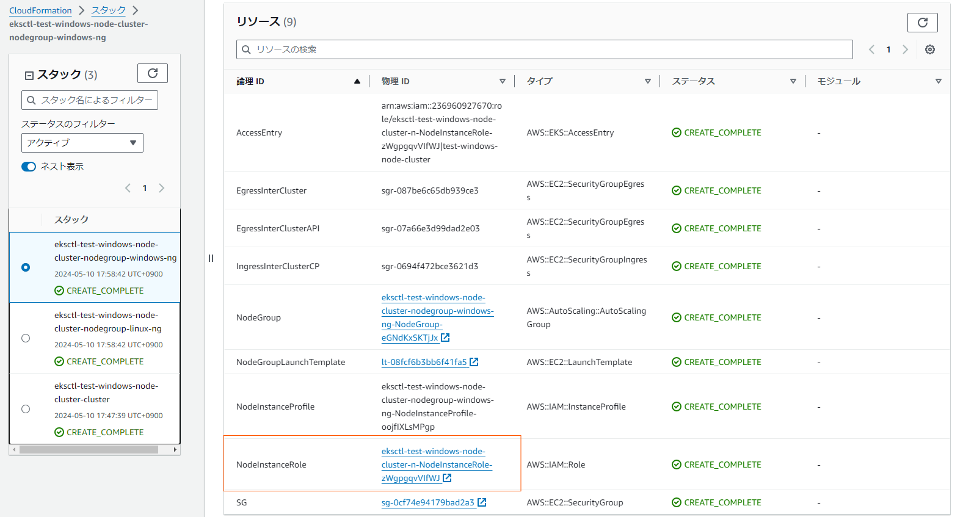963x517 pixels.
Task: Refresh the stacks list
Action: 153,73
